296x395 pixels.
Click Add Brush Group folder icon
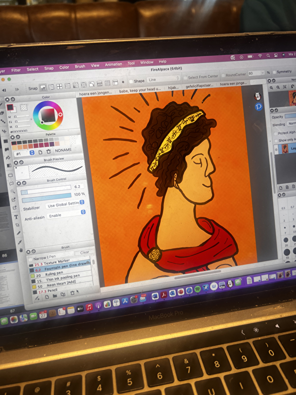(55, 296)
